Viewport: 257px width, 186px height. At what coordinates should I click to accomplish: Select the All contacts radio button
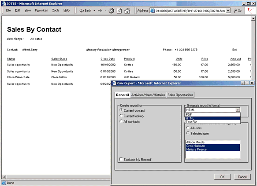pyautogui.click(x=121, y=121)
